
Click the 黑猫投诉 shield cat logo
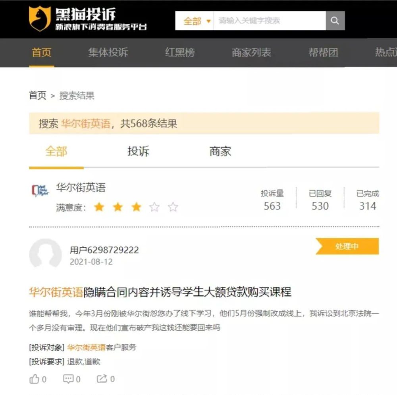coord(39,19)
